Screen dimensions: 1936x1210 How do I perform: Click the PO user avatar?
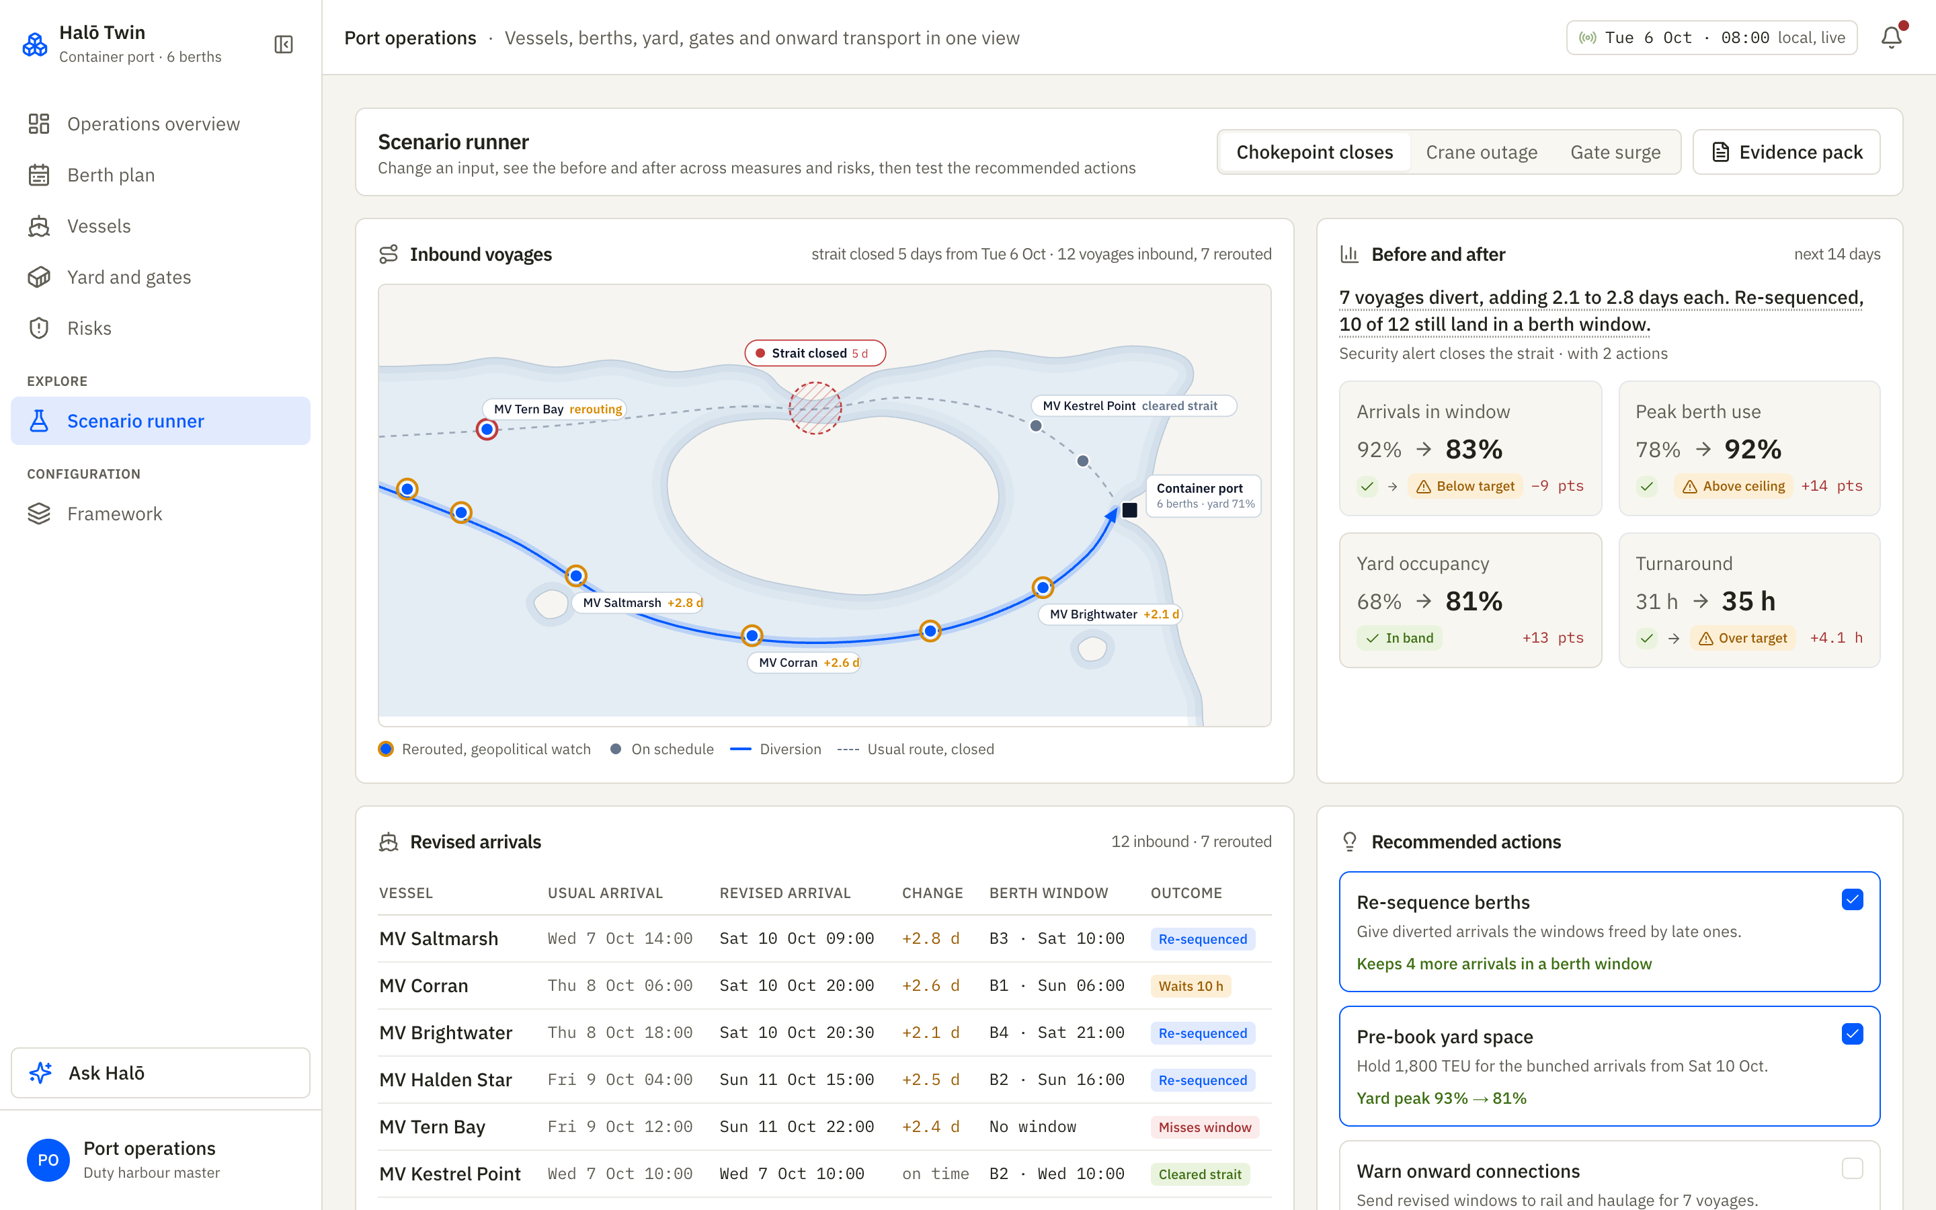coord(48,1160)
